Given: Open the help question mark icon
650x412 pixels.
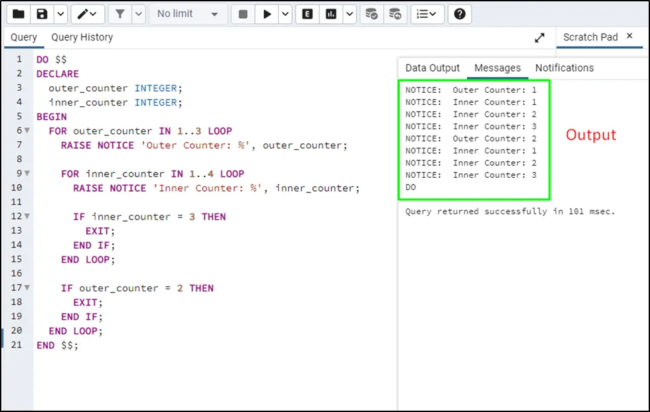Looking at the screenshot, I should [459, 14].
